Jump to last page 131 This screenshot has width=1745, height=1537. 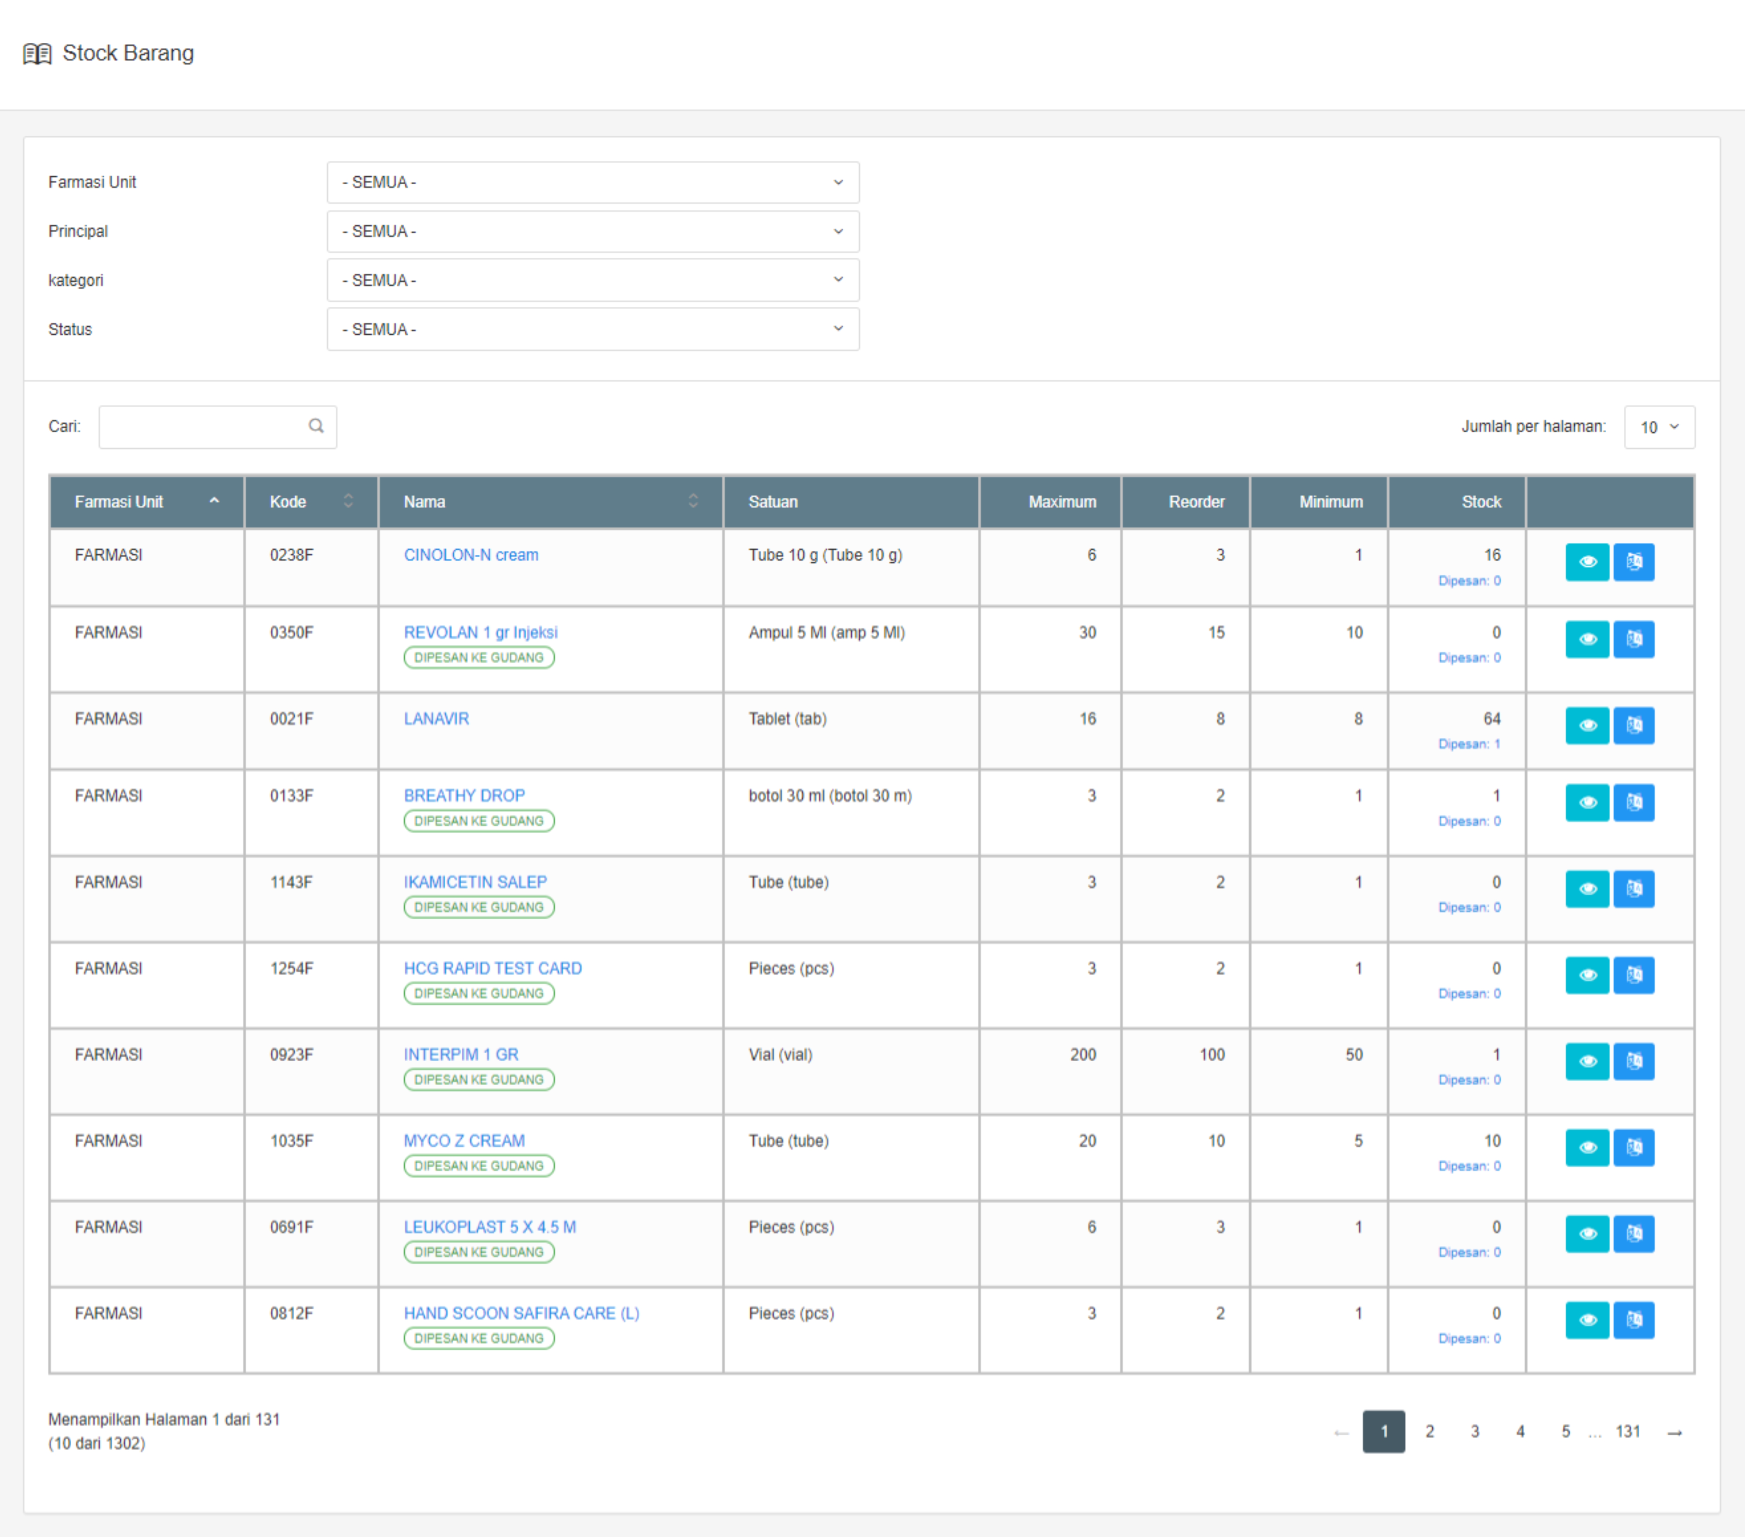point(1627,1432)
